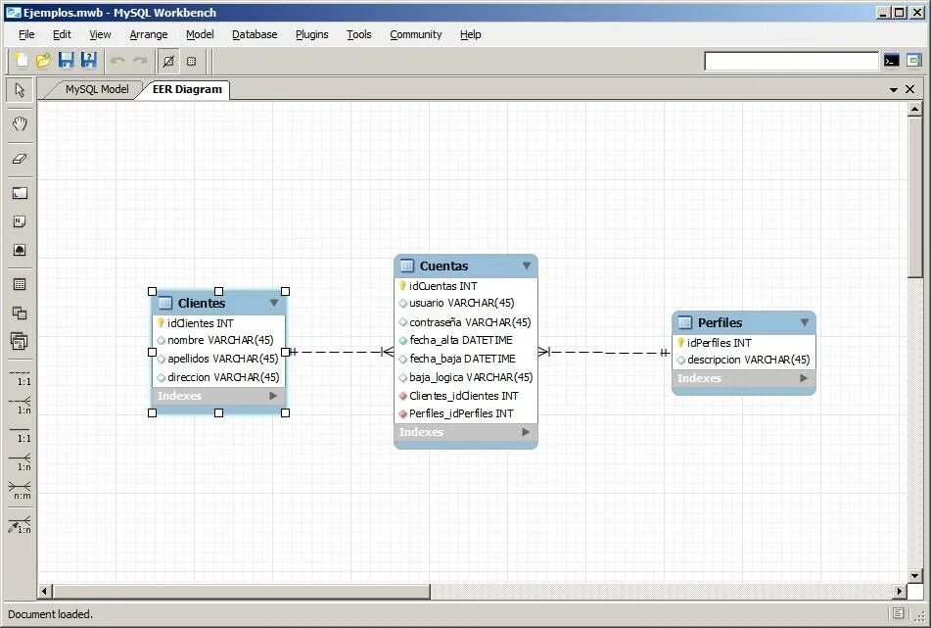Click the green toolbar icon beside the console

click(x=914, y=61)
